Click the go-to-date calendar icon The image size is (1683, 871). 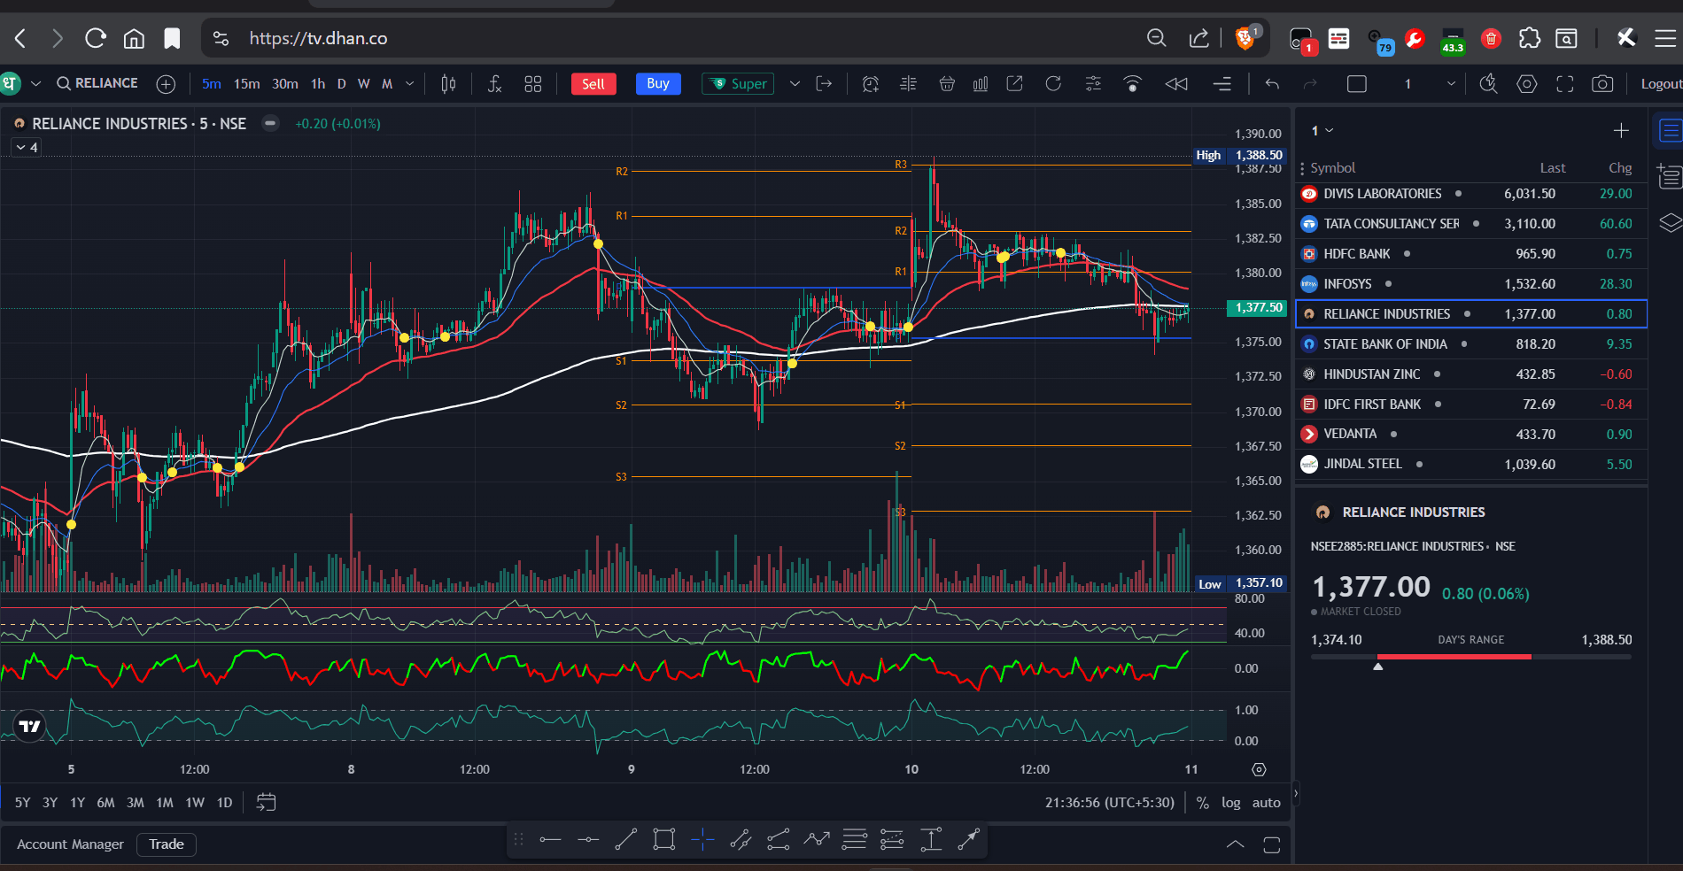point(266,802)
